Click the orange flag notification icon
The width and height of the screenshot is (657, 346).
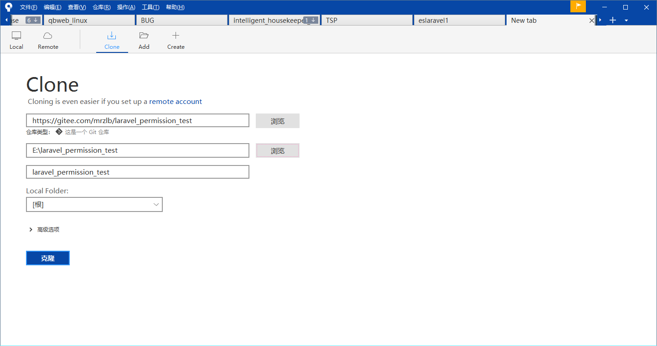(578, 6)
